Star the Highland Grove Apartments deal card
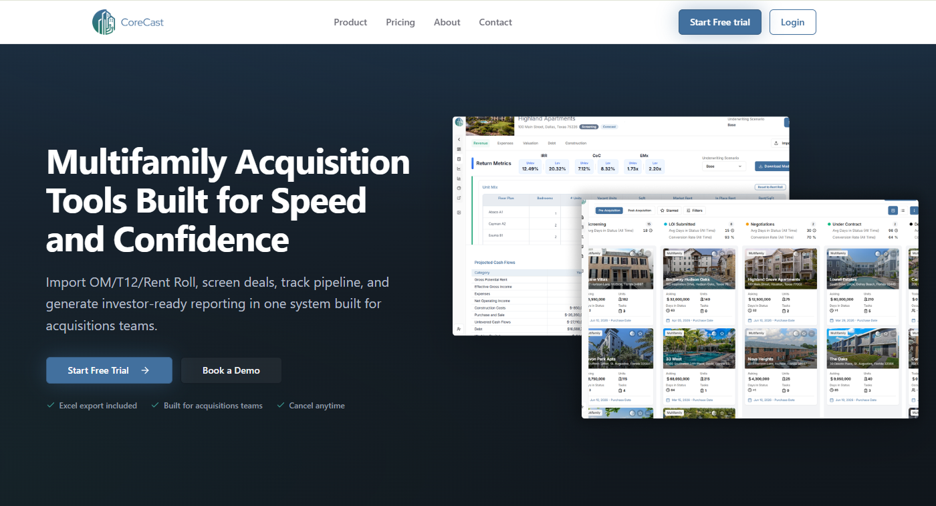This screenshot has height=506, width=936. click(x=804, y=253)
